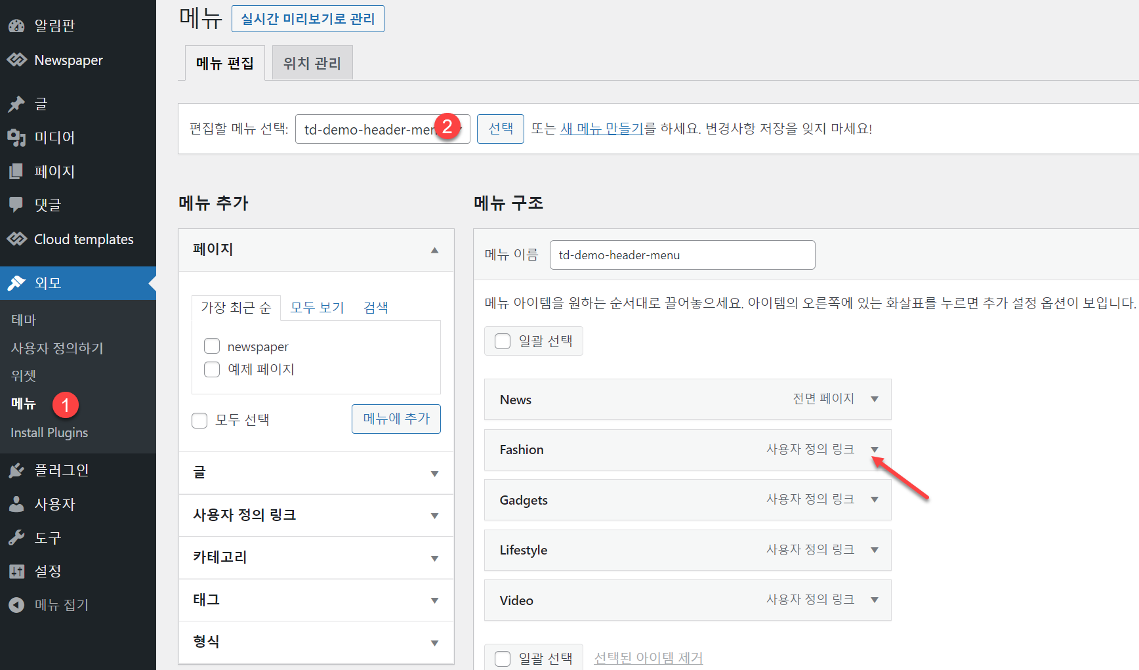This screenshot has height=670, width=1139.
Task: Open the 모두 보기 tab
Action: coord(317,306)
